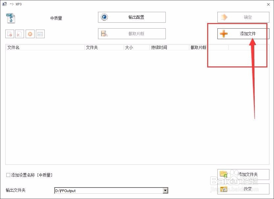Click the orange plus icon on 添加文件 button
The image size is (274, 199).
pos(224,34)
